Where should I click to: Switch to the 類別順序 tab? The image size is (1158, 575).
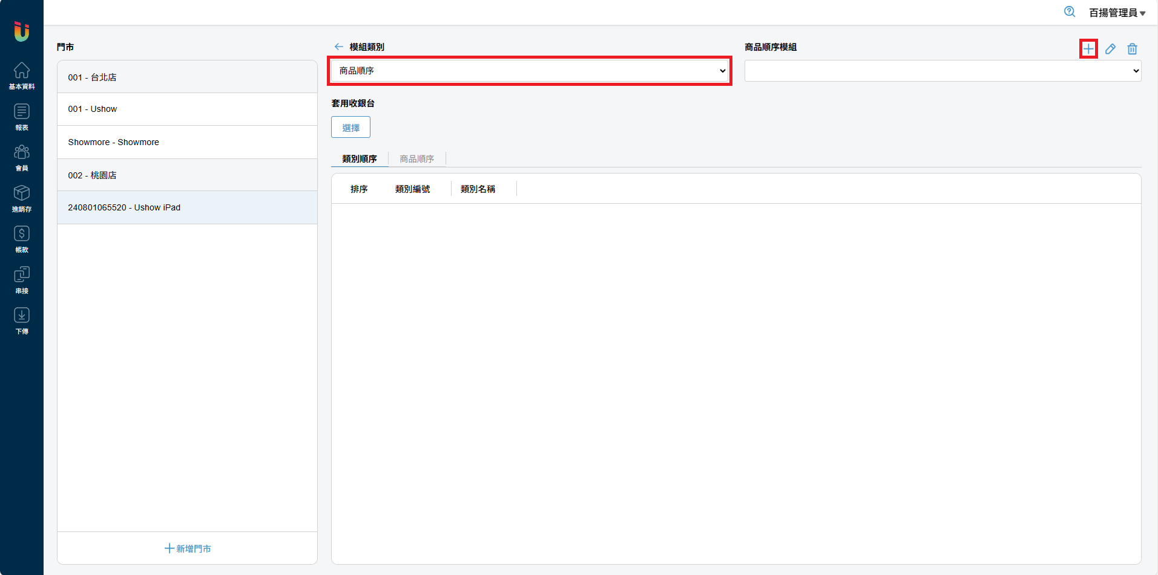(x=360, y=159)
